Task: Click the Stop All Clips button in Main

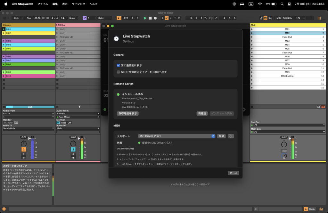Action: pos(252,107)
